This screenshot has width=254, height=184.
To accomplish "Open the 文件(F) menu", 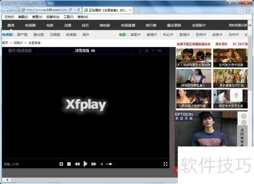I will coord(9,17).
